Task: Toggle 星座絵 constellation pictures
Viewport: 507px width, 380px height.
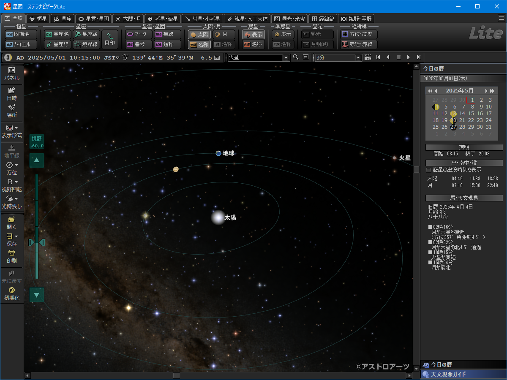Action: click(86, 34)
